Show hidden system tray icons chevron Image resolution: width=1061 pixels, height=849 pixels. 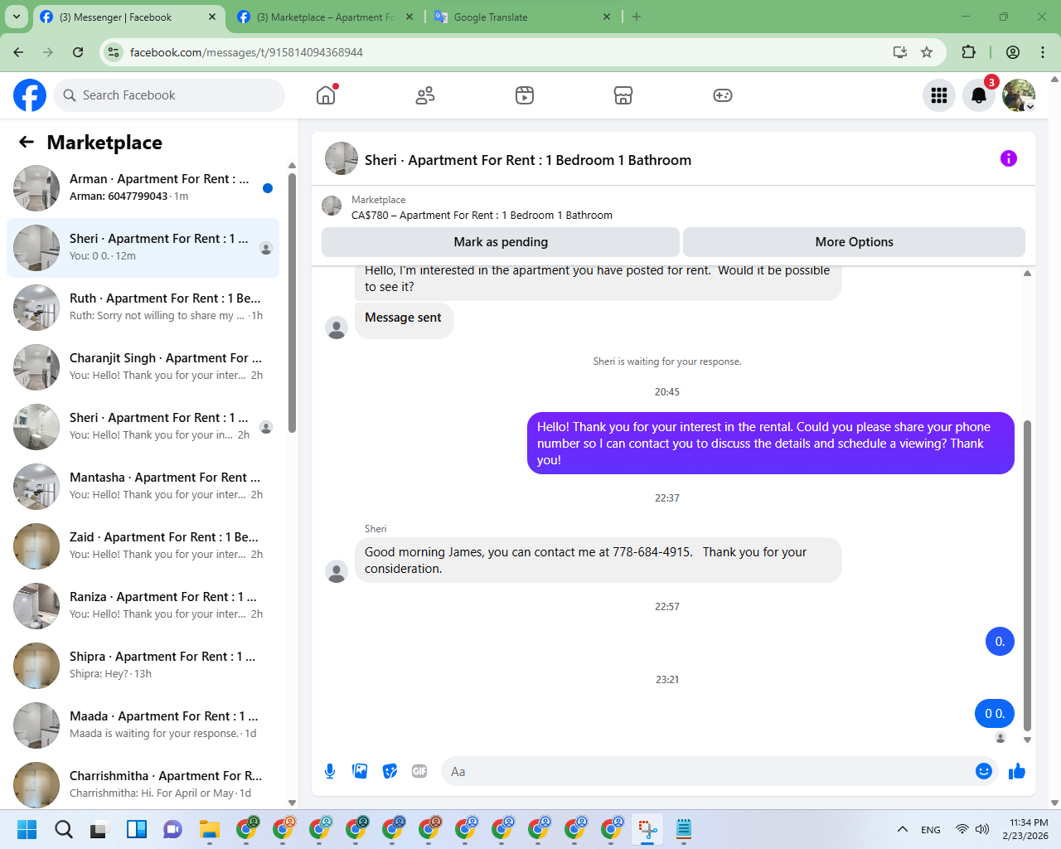(x=903, y=829)
